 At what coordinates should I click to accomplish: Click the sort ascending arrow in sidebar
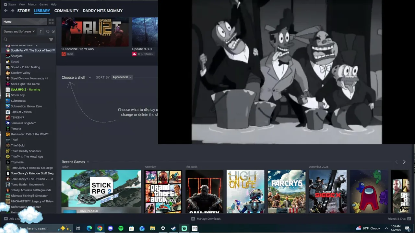[41, 31]
